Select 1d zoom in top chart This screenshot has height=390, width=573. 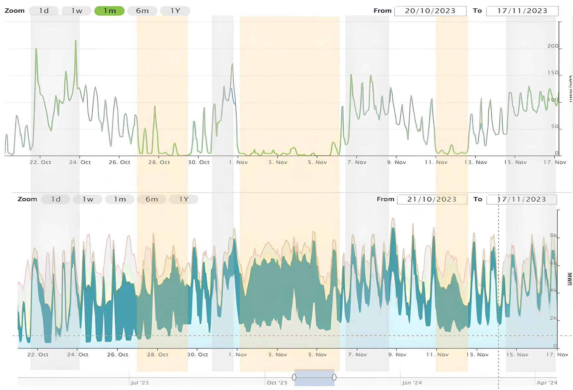44,11
